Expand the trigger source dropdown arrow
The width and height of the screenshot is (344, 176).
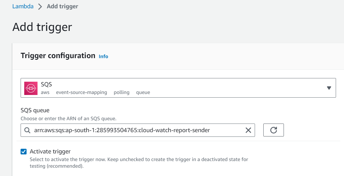[x=329, y=88]
